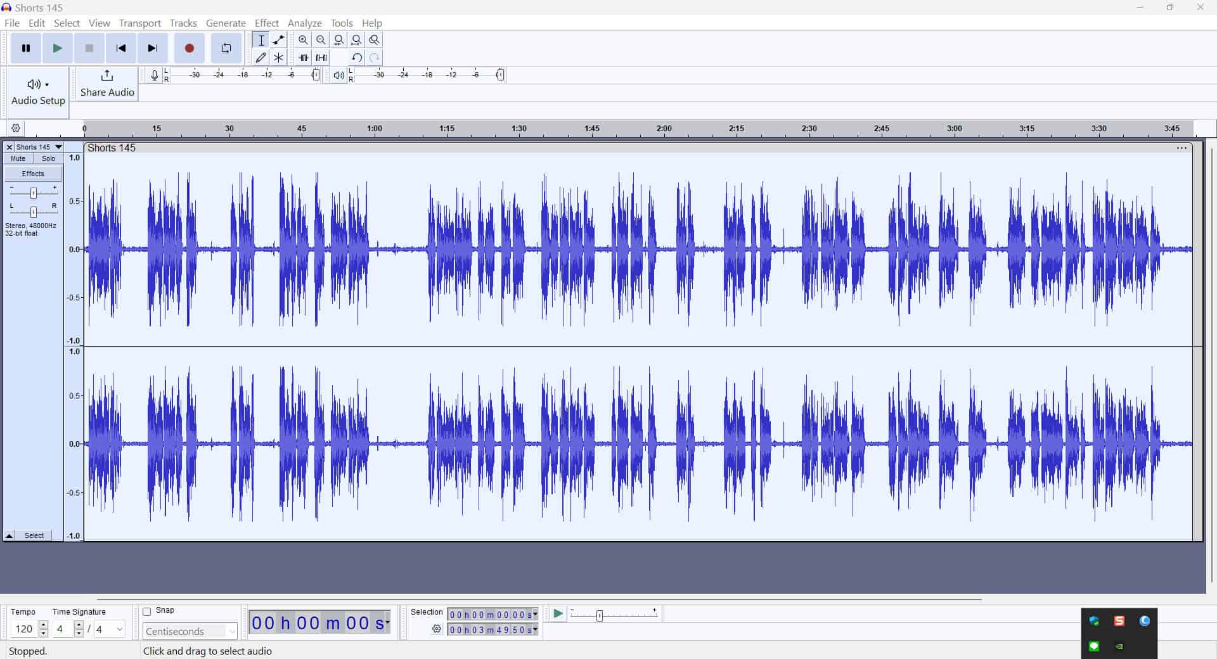Click the Share Audio button
Image resolution: width=1217 pixels, height=659 pixels.
point(106,84)
